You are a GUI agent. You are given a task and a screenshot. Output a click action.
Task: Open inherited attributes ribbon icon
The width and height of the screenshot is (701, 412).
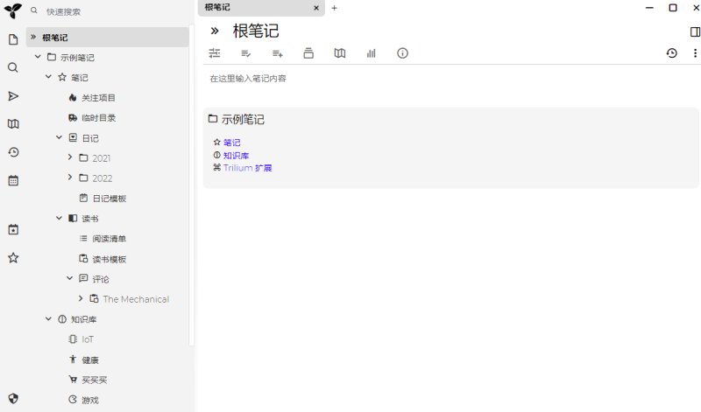(x=277, y=53)
